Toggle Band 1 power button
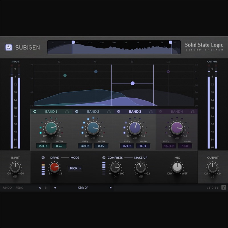 (35, 111)
